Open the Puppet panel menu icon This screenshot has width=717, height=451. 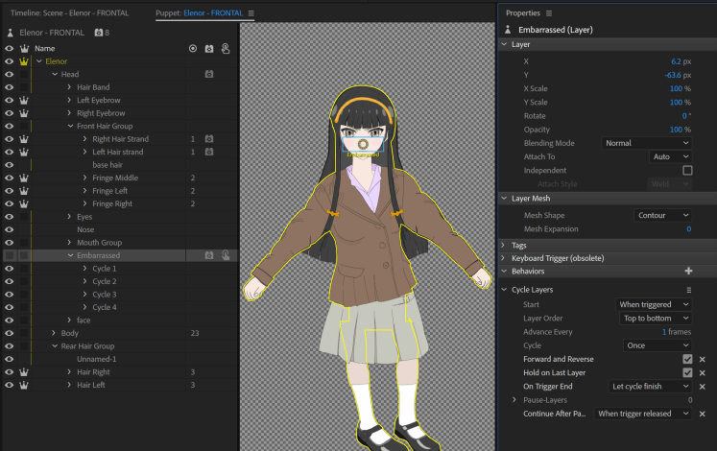(251, 13)
